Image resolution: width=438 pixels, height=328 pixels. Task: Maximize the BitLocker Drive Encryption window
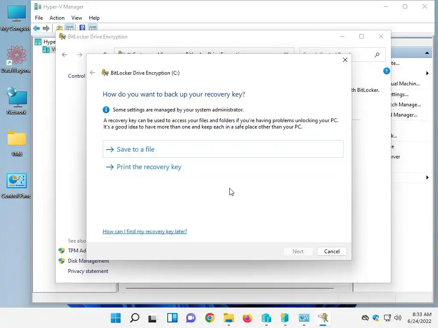tap(361, 37)
